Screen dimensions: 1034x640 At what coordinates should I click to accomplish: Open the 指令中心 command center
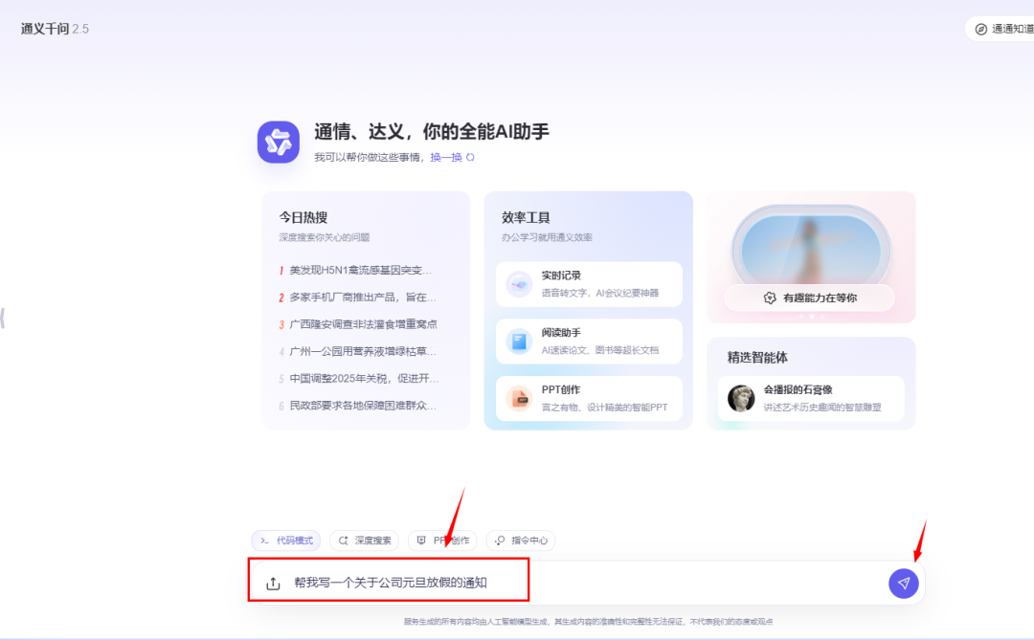(x=520, y=540)
